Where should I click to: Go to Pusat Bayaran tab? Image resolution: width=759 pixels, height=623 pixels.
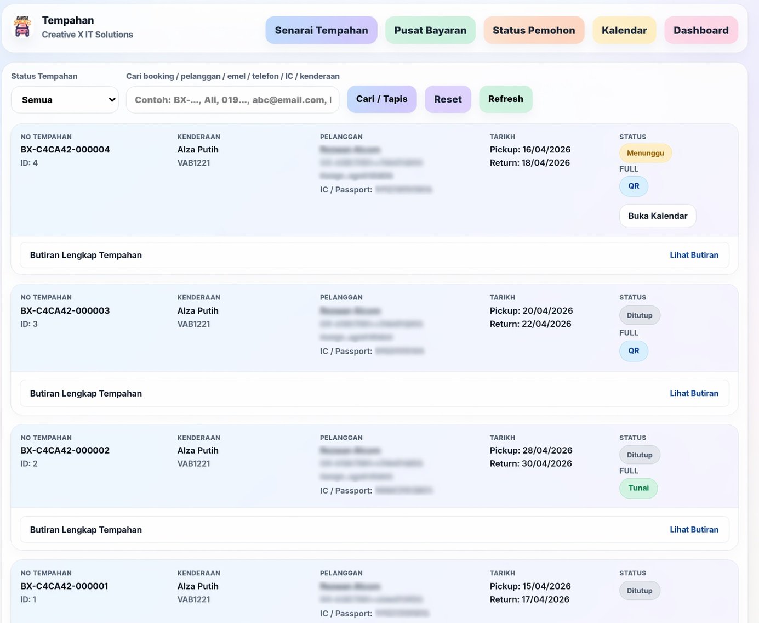pyautogui.click(x=430, y=30)
